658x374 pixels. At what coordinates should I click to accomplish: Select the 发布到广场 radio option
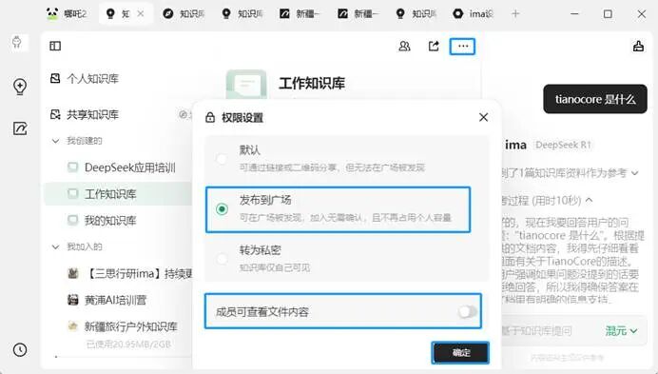coord(222,208)
